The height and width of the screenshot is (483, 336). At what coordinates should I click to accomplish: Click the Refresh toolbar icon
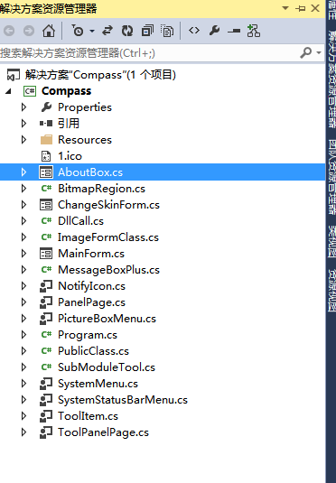(x=127, y=31)
